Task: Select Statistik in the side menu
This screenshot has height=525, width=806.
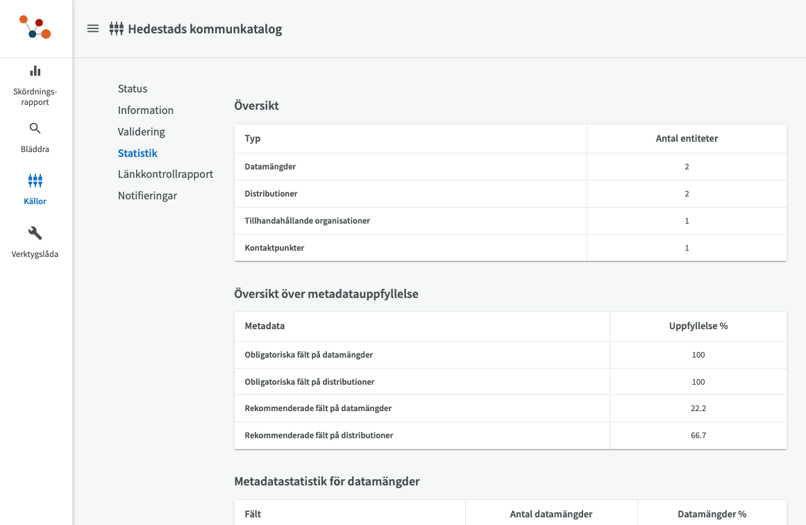Action: [x=137, y=153]
